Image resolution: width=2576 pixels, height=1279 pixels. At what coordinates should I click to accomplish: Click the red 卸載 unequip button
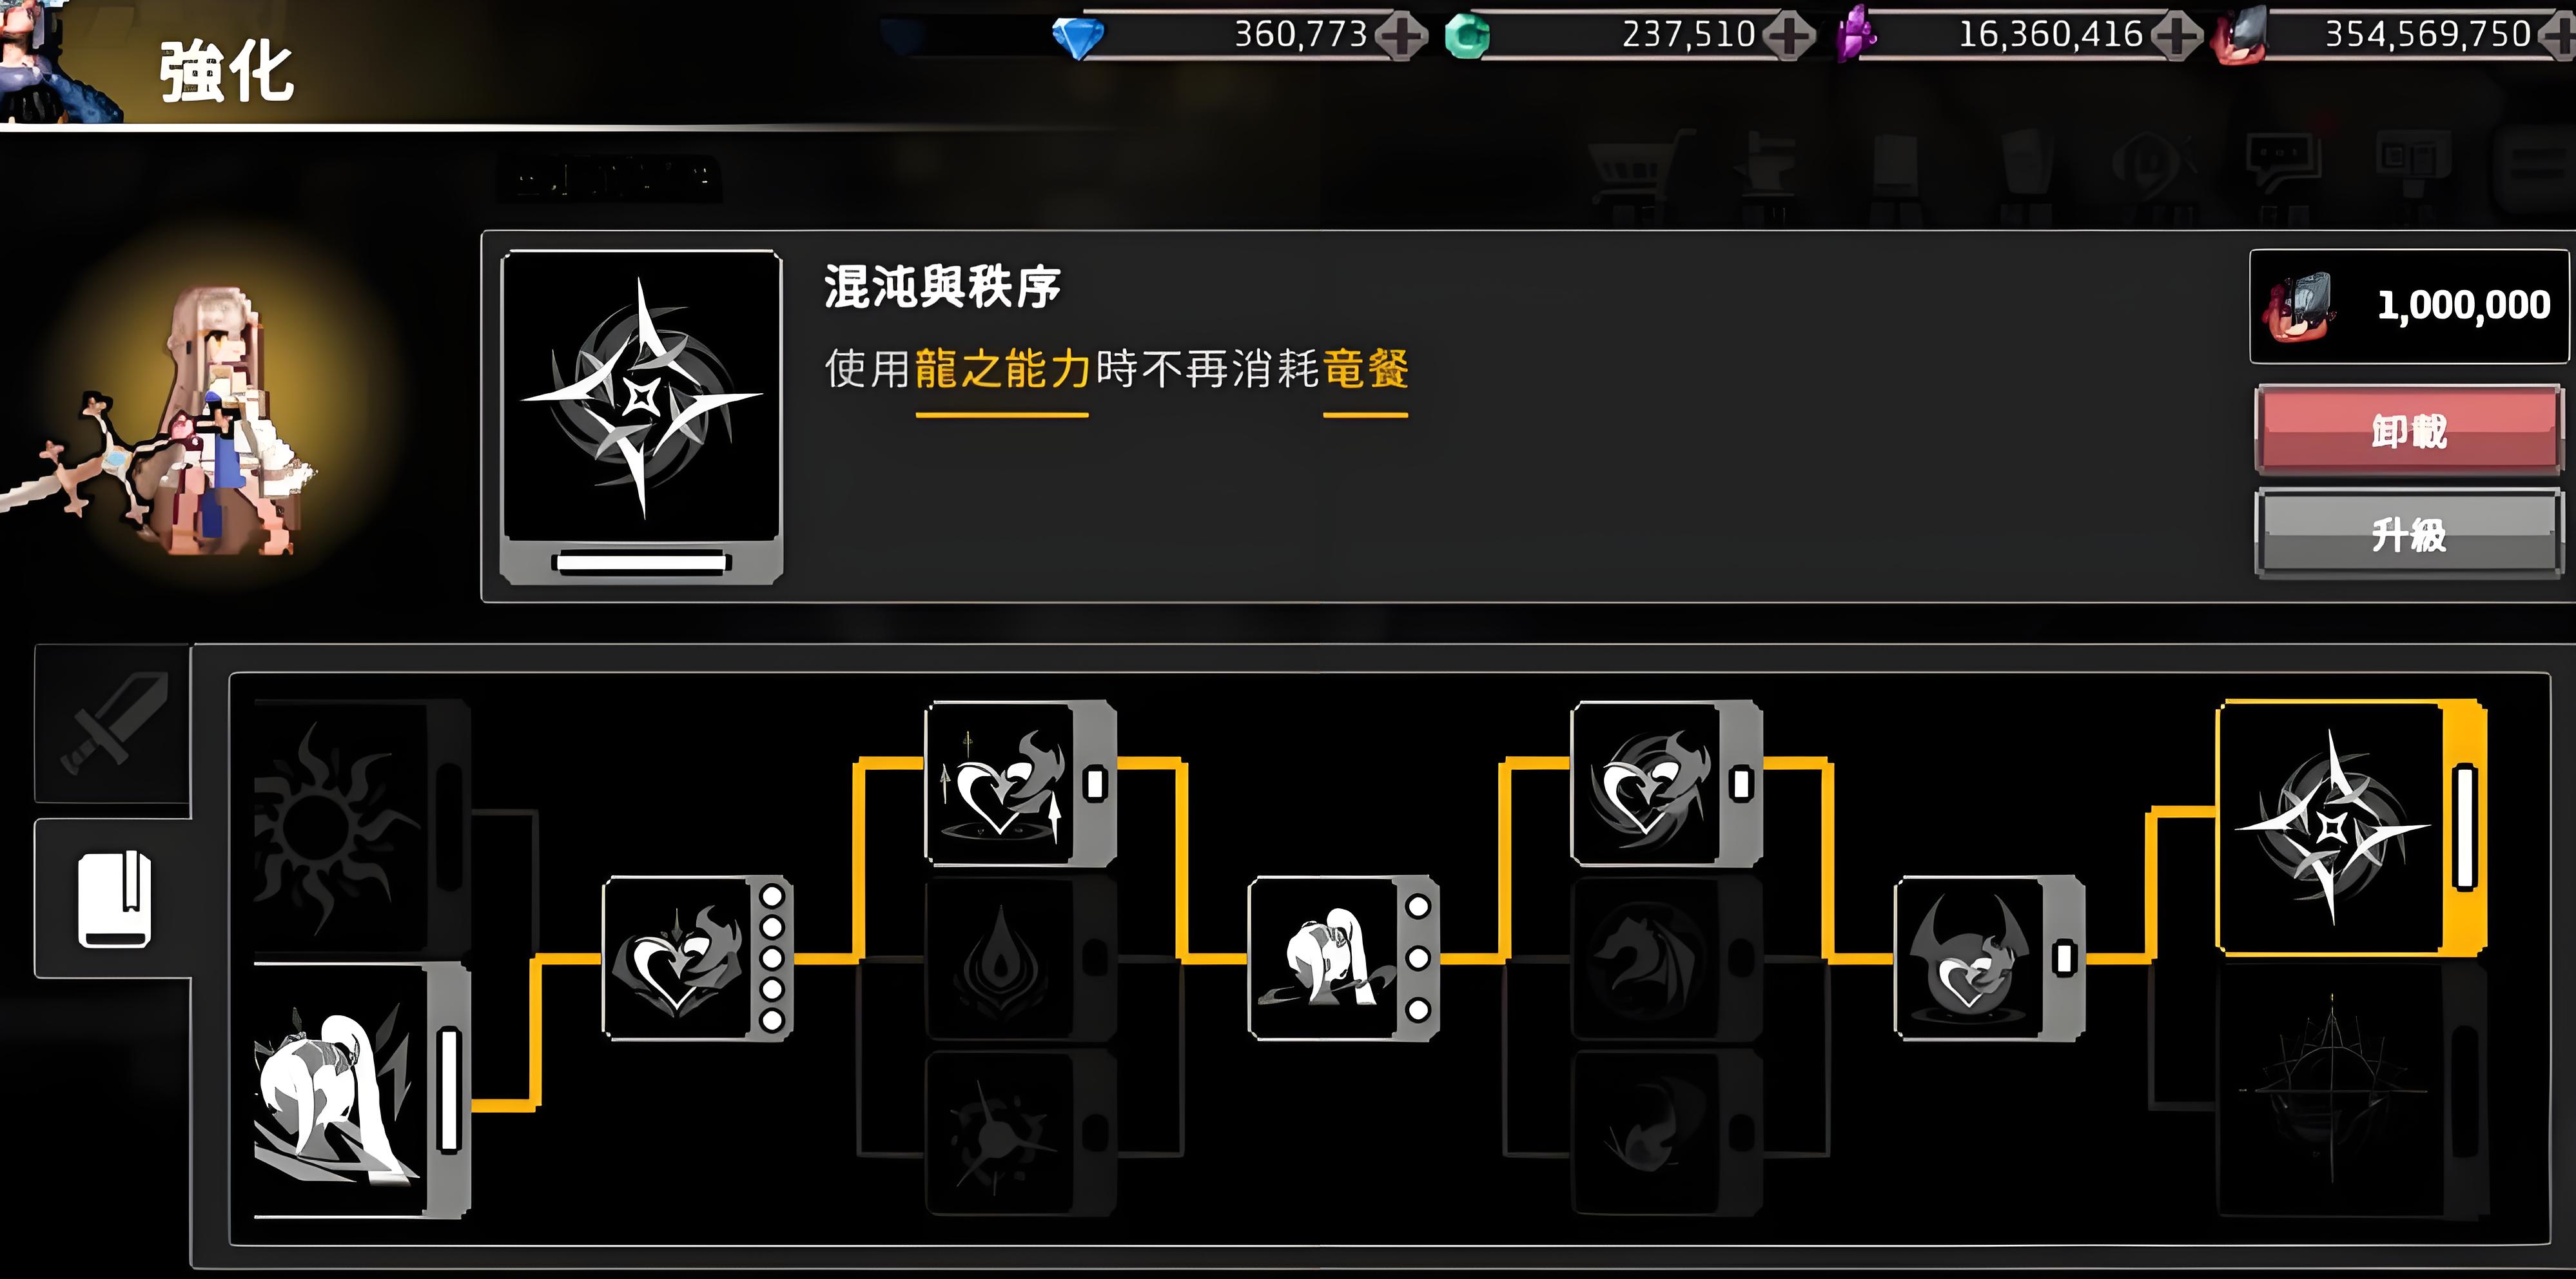(2408, 430)
